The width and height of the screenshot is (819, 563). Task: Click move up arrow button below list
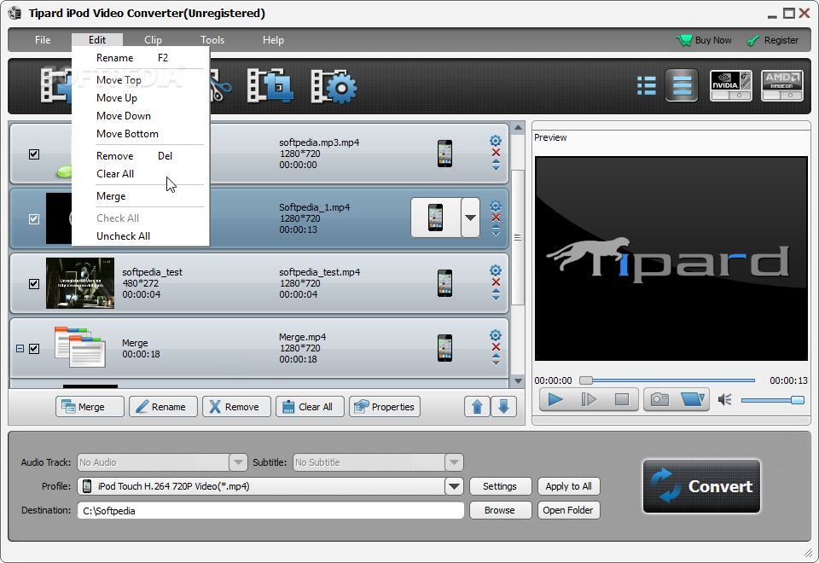(477, 406)
